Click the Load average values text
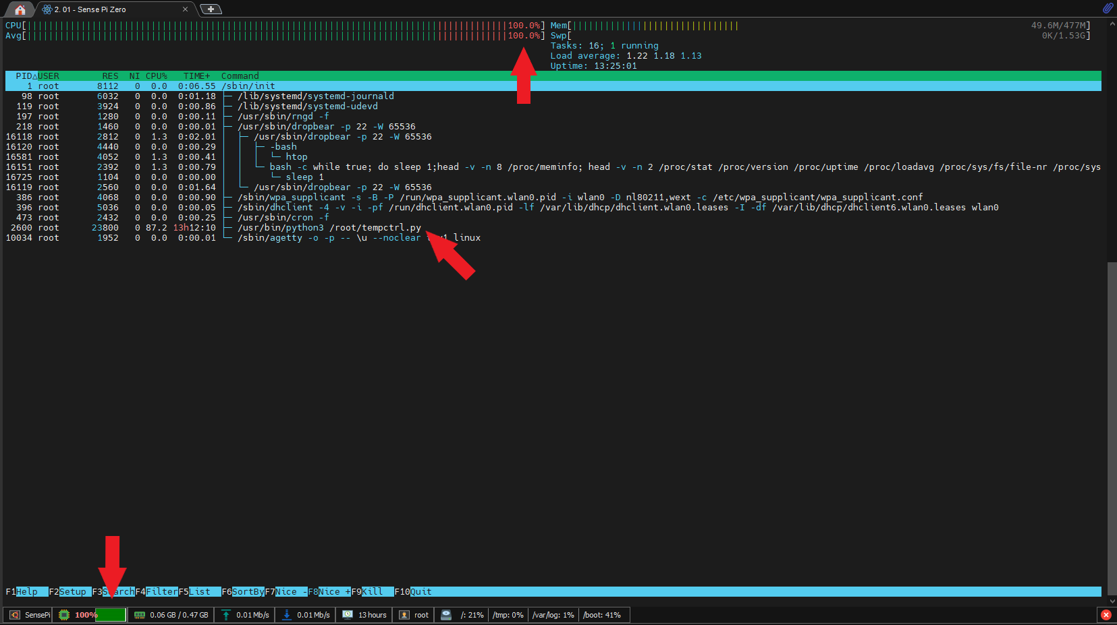 click(x=664, y=56)
